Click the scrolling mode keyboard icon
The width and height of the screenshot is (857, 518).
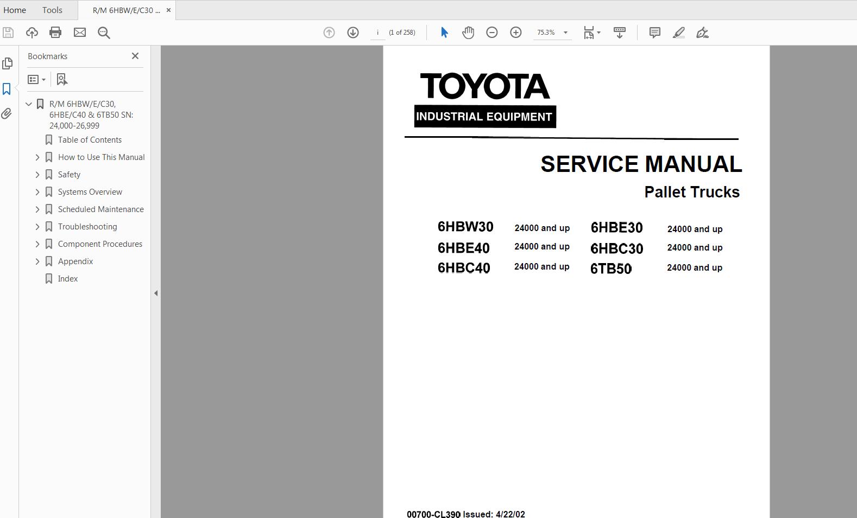(619, 33)
